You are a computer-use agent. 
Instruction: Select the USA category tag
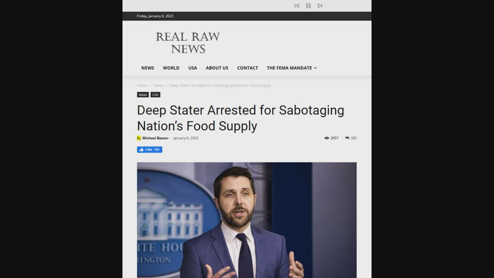pyautogui.click(x=155, y=95)
